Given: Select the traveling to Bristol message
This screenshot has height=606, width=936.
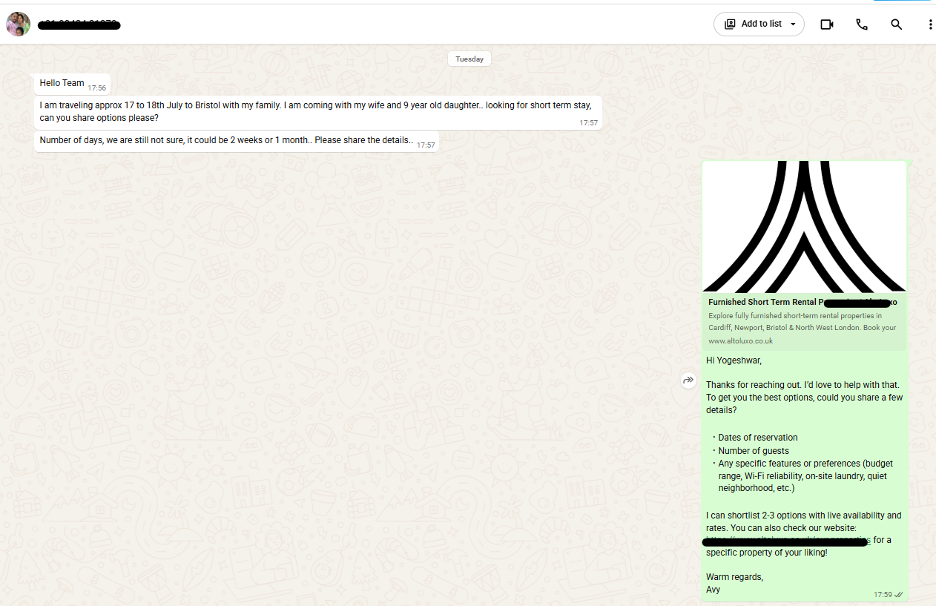Looking at the screenshot, I should pos(317,112).
